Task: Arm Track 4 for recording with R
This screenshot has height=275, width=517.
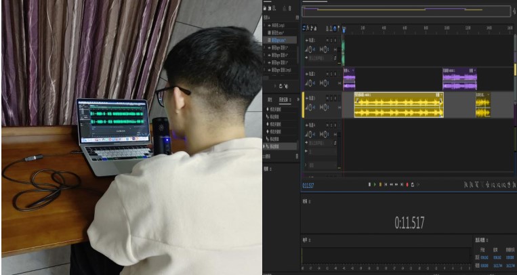Action: [x=335, y=125]
